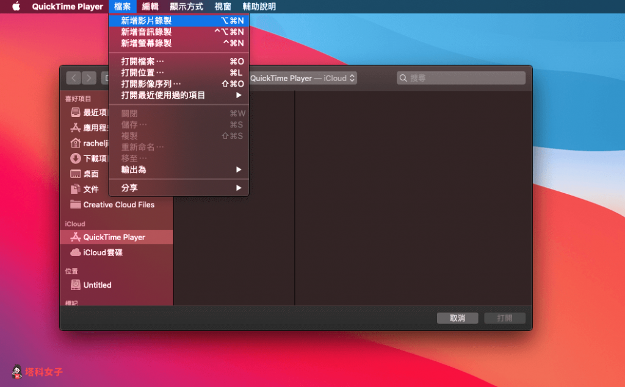The image size is (625, 387).
Task: Choose 新增螢幕錄製 menu entry
Action: [x=179, y=43]
